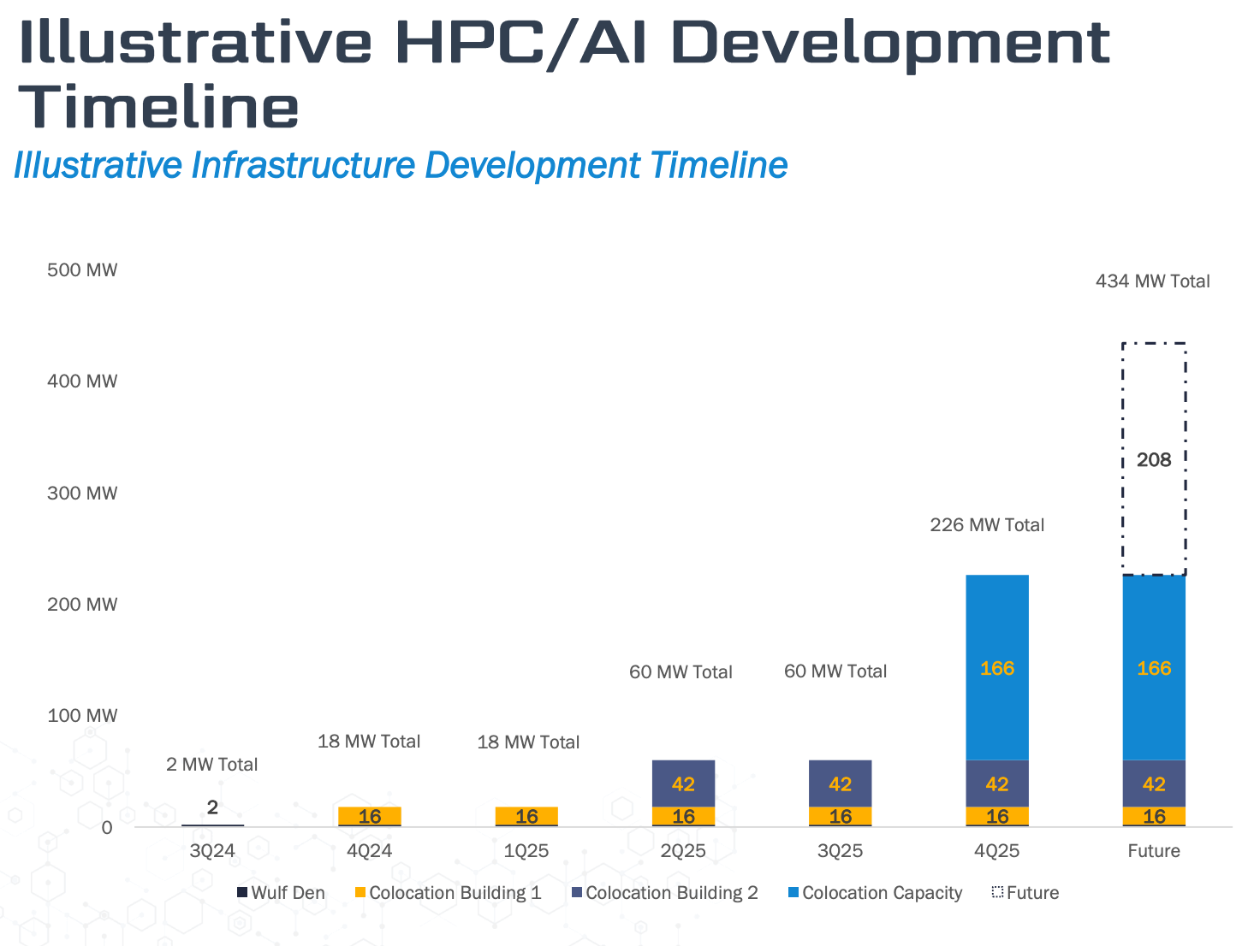Select the 226 MW Total label
The width and height of the screenshot is (1260, 946).
pos(987,525)
